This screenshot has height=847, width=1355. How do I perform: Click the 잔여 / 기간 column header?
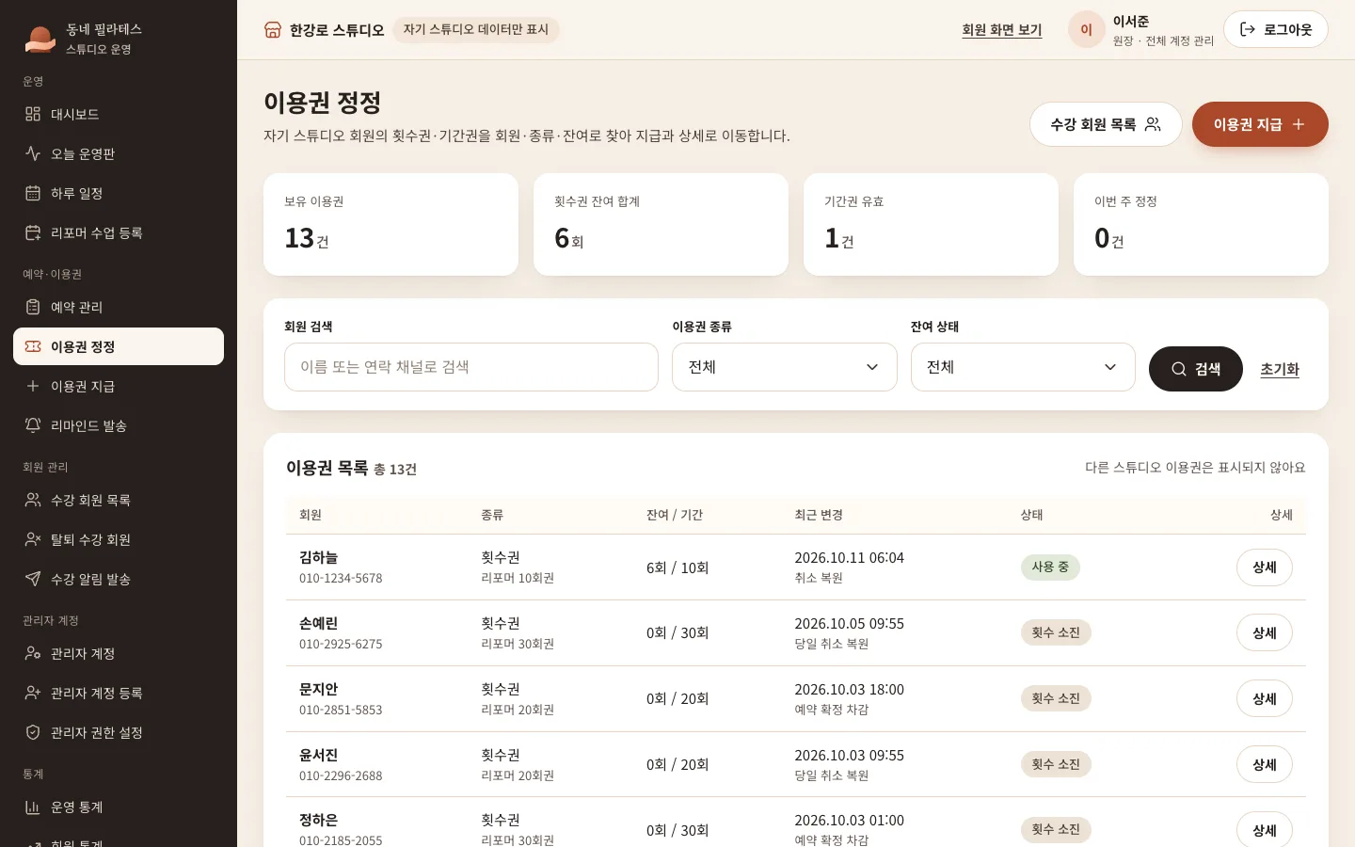pos(675,515)
